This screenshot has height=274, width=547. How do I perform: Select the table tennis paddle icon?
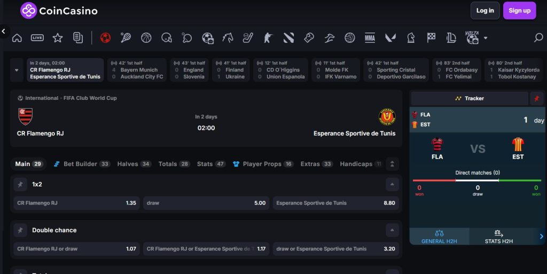(186, 37)
